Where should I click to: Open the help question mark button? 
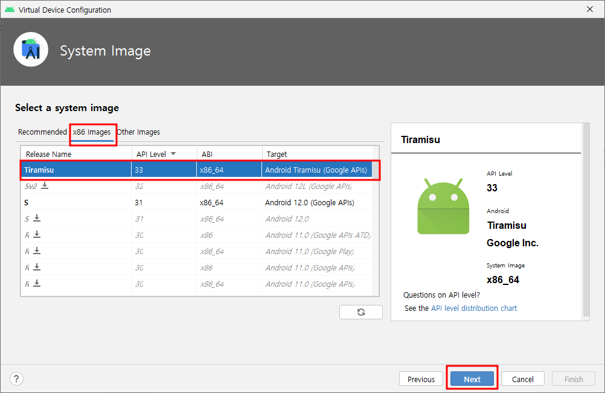tap(16, 379)
